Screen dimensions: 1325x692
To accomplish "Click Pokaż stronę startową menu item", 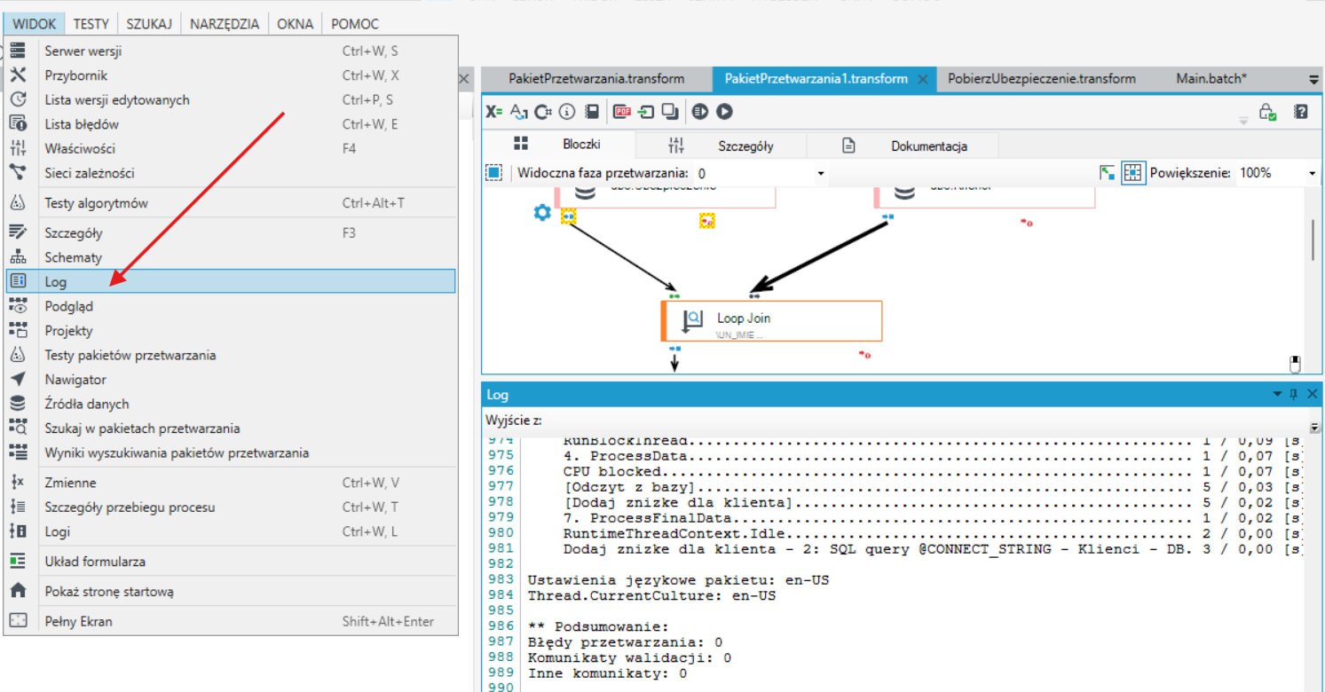I will click(231, 591).
